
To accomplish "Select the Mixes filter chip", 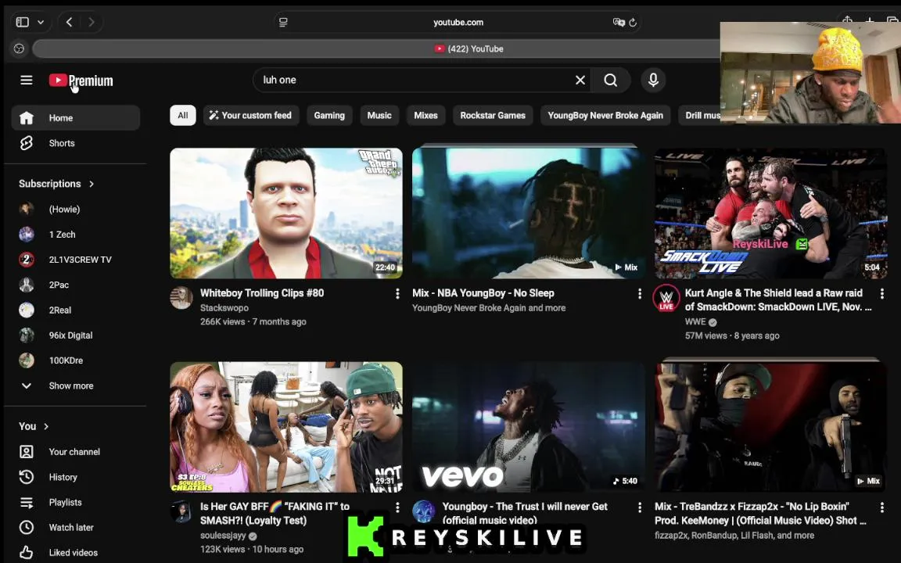I will (x=425, y=116).
